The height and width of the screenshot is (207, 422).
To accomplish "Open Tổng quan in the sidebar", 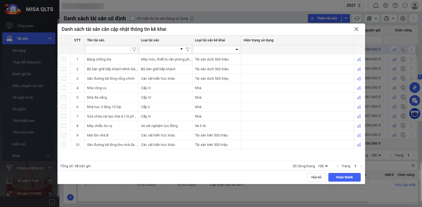I will 25,26.
